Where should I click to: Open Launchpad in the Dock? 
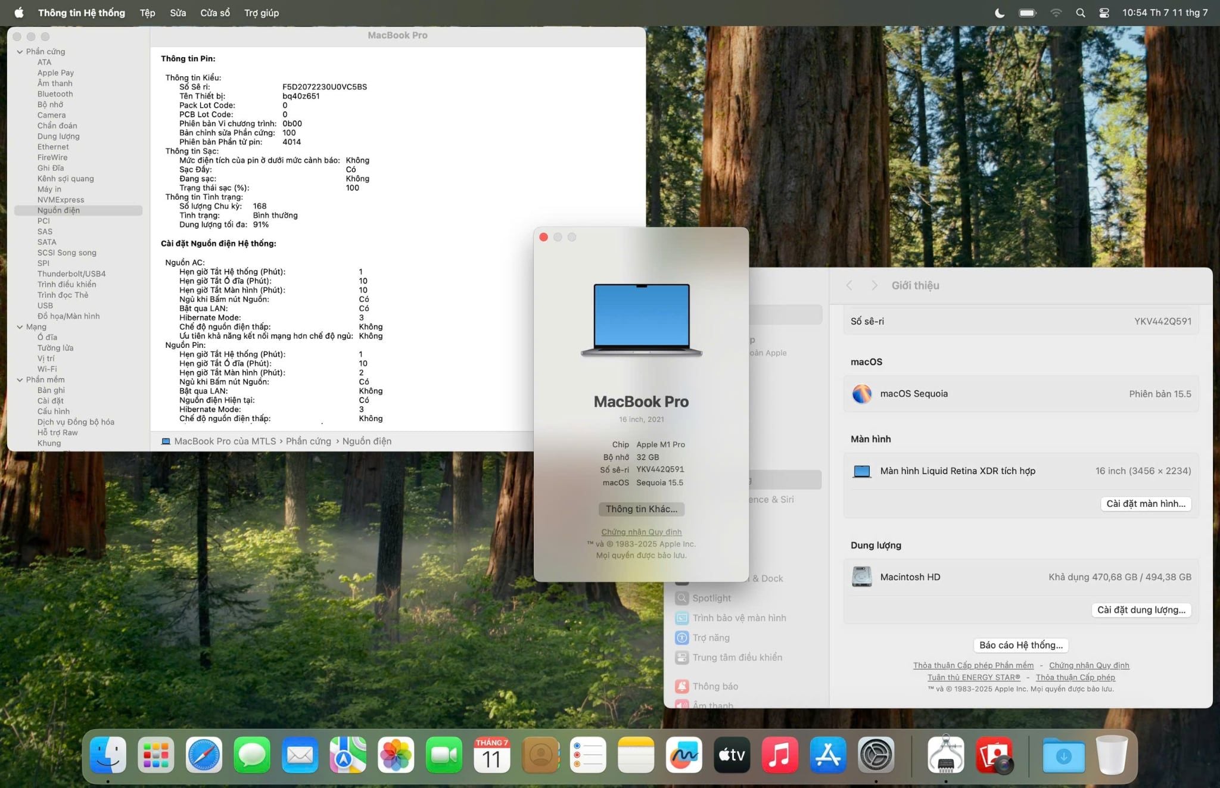pos(156,755)
